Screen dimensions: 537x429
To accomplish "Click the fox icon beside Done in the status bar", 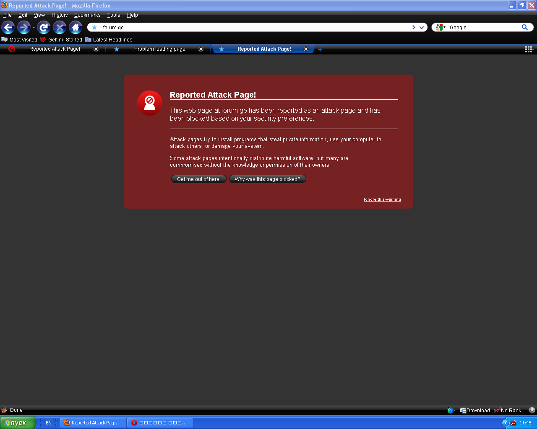I will tap(4, 410).
